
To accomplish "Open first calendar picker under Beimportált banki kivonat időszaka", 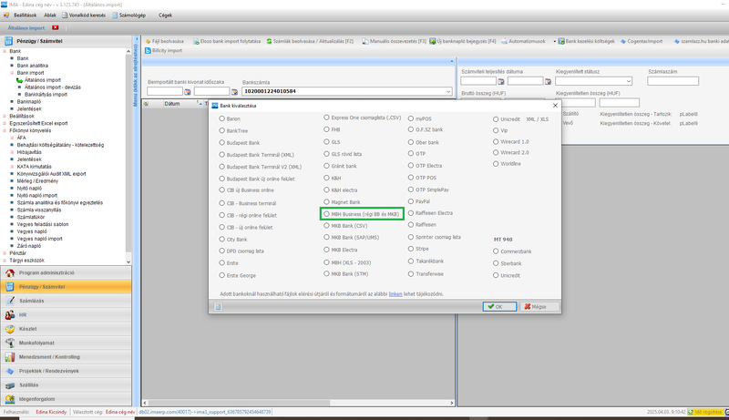I will point(188,91).
